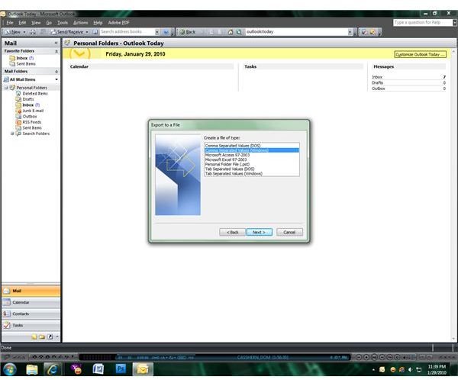
Task: Collapse the Favorite Folders section
Action: coord(56,51)
